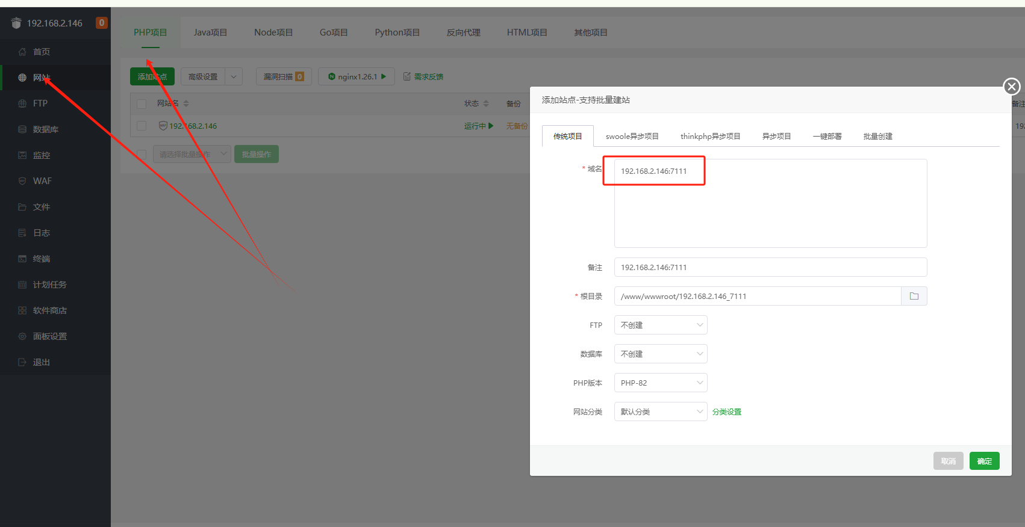Select the 异步项目 dialog tab

pyautogui.click(x=777, y=136)
